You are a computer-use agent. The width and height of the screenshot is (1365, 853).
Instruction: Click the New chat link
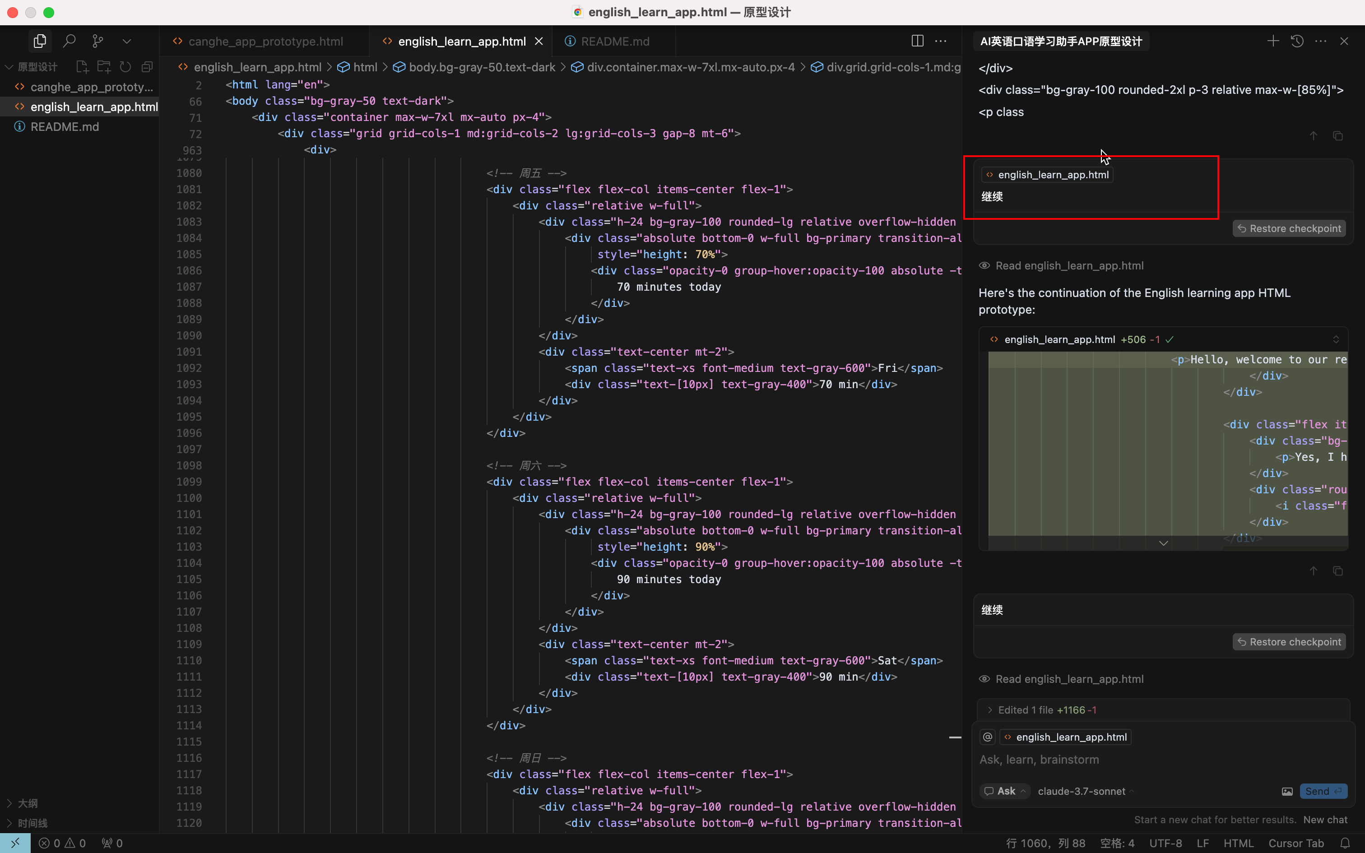coord(1325,819)
